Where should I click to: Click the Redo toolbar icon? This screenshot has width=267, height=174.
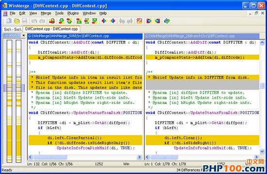[42, 21]
